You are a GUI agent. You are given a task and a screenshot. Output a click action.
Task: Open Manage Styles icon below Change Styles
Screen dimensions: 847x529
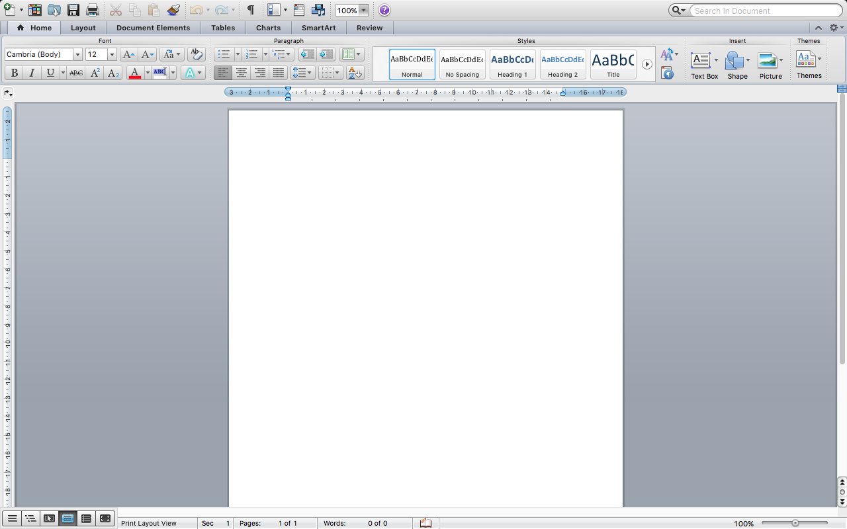tap(667, 73)
